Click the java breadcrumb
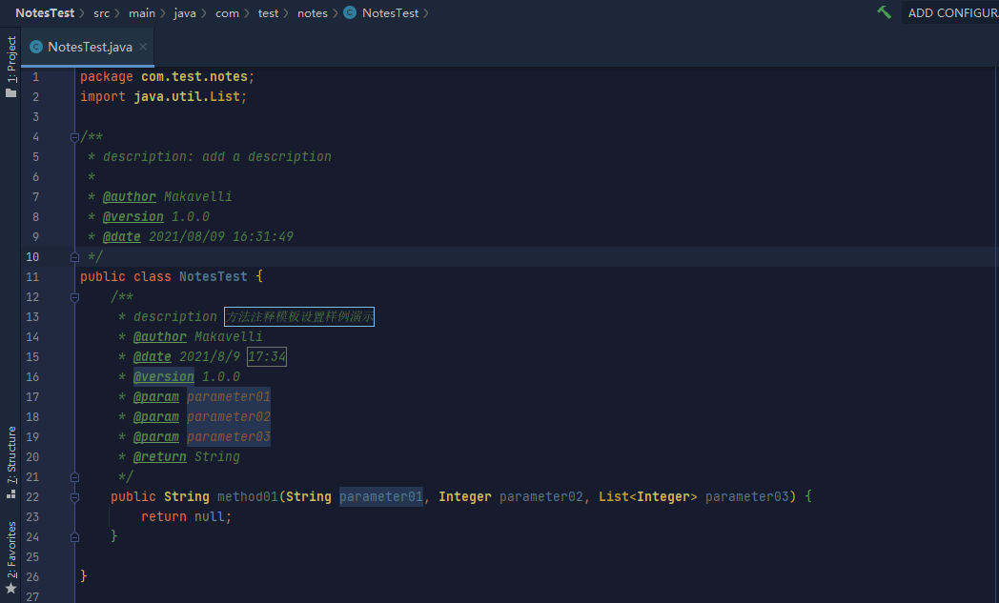Image resolution: width=999 pixels, height=603 pixels. pyautogui.click(x=185, y=12)
